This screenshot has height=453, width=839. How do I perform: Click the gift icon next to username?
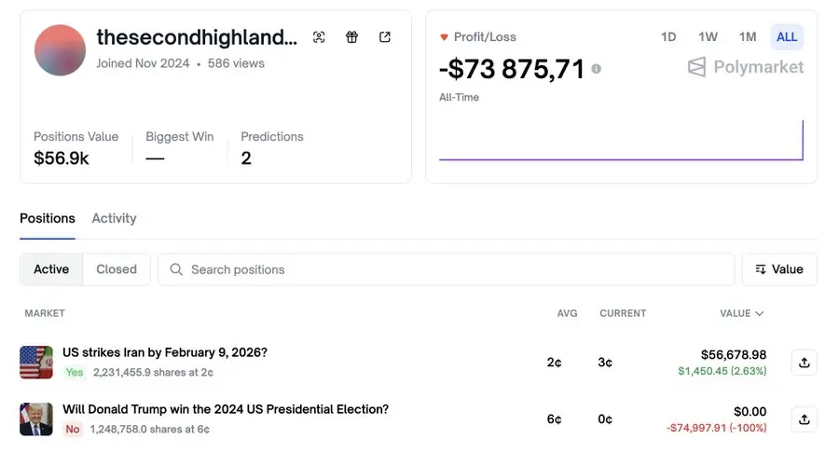tap(351, 37)
